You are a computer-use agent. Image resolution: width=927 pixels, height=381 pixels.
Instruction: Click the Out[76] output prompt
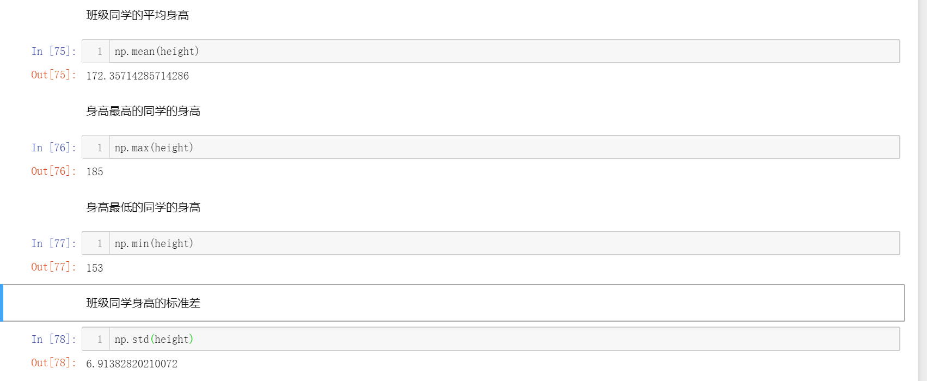click(53, 171)
